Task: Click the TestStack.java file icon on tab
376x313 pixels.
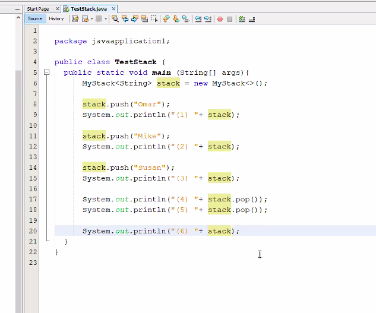Action: coord(66,9)
